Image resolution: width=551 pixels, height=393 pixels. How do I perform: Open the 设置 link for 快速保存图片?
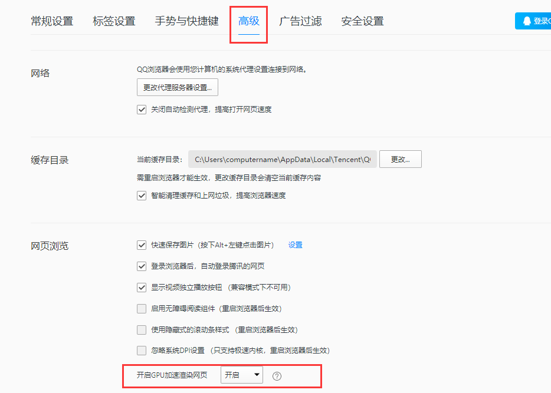point(295,245)
